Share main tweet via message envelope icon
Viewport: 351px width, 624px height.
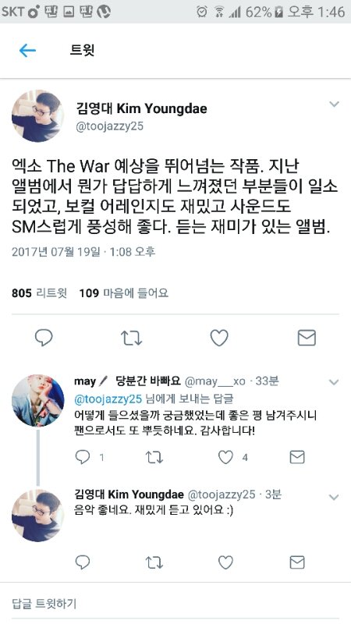pos(307,338)
